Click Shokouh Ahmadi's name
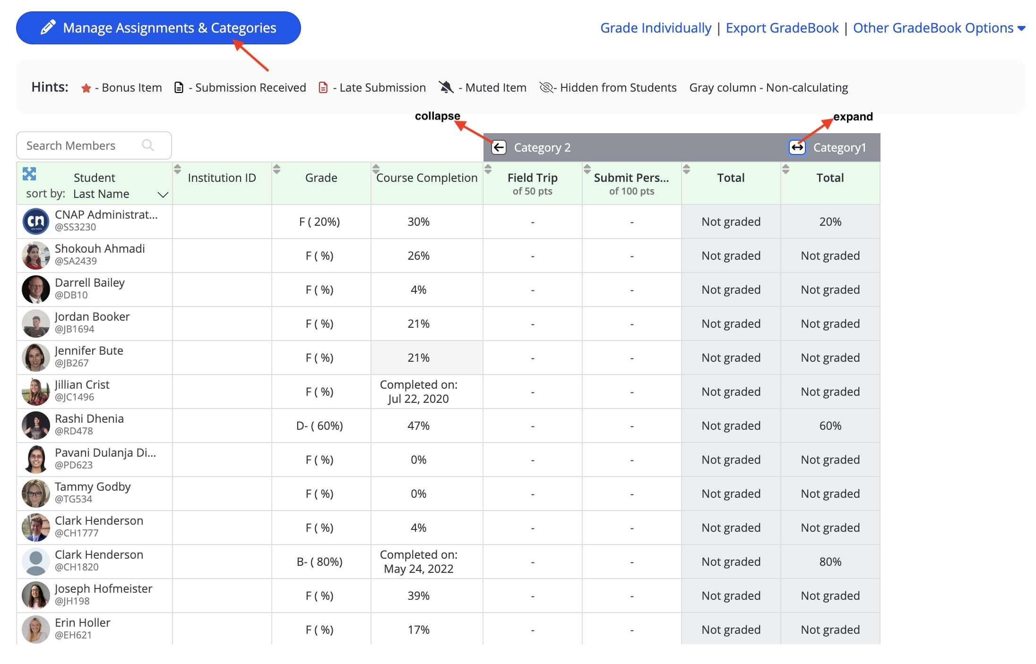The width and height of the screenshot is (1036, 664). (100, 249)
